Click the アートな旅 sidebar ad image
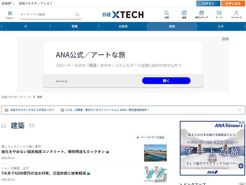This screenshot has height=185, width=246. coord(212,148)
